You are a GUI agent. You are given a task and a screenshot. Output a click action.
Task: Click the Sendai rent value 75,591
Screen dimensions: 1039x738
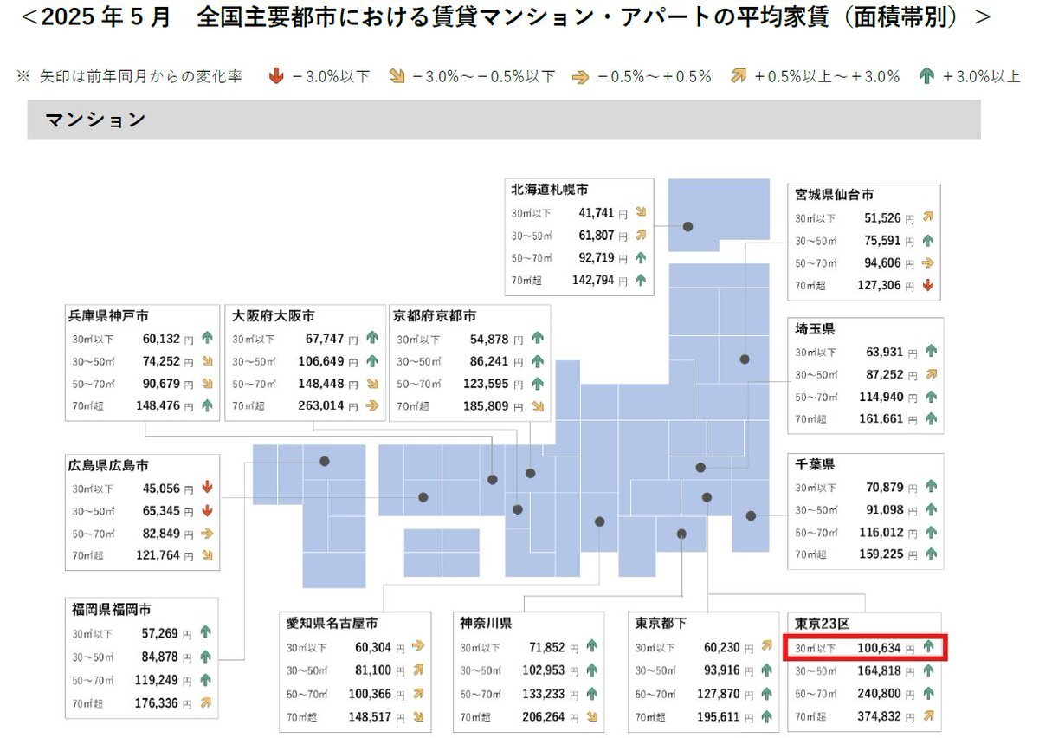[883, 241]
